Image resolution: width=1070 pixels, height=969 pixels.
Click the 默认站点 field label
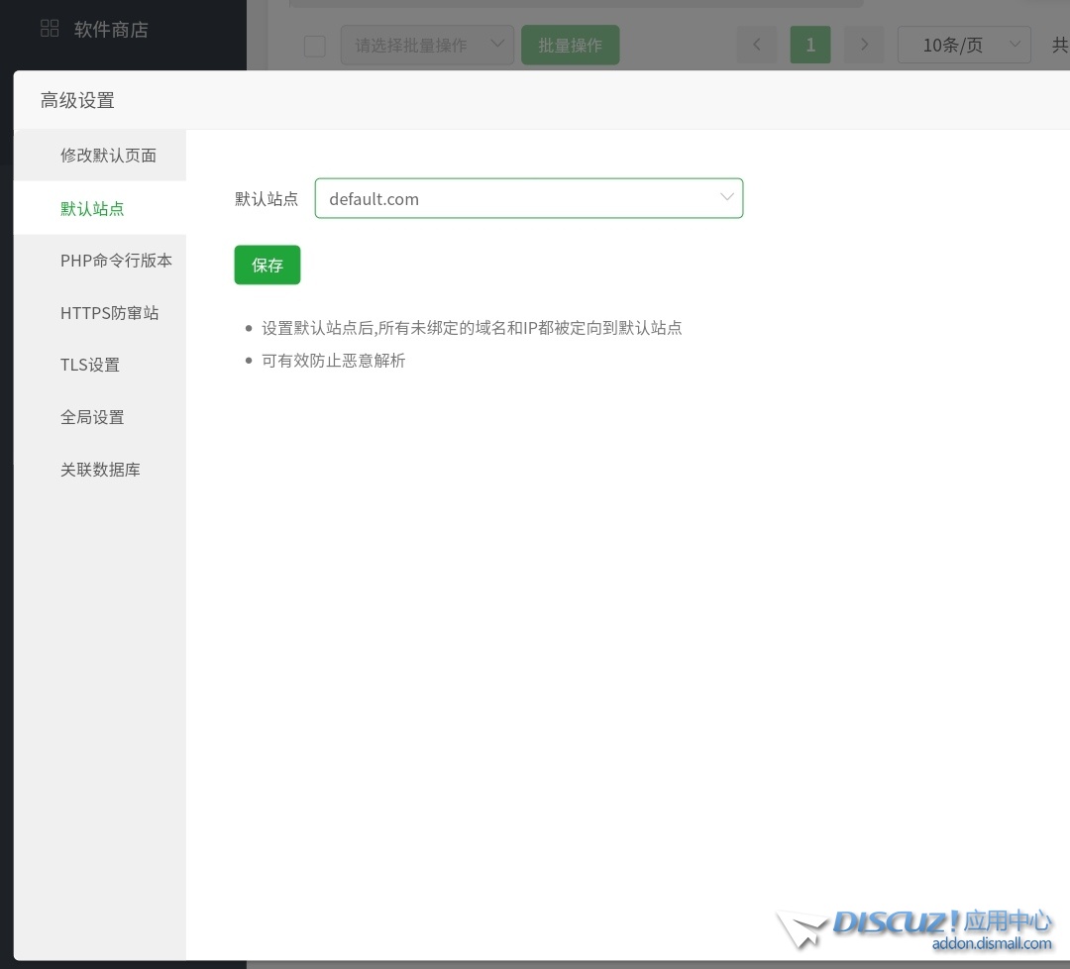click(267, 198)
